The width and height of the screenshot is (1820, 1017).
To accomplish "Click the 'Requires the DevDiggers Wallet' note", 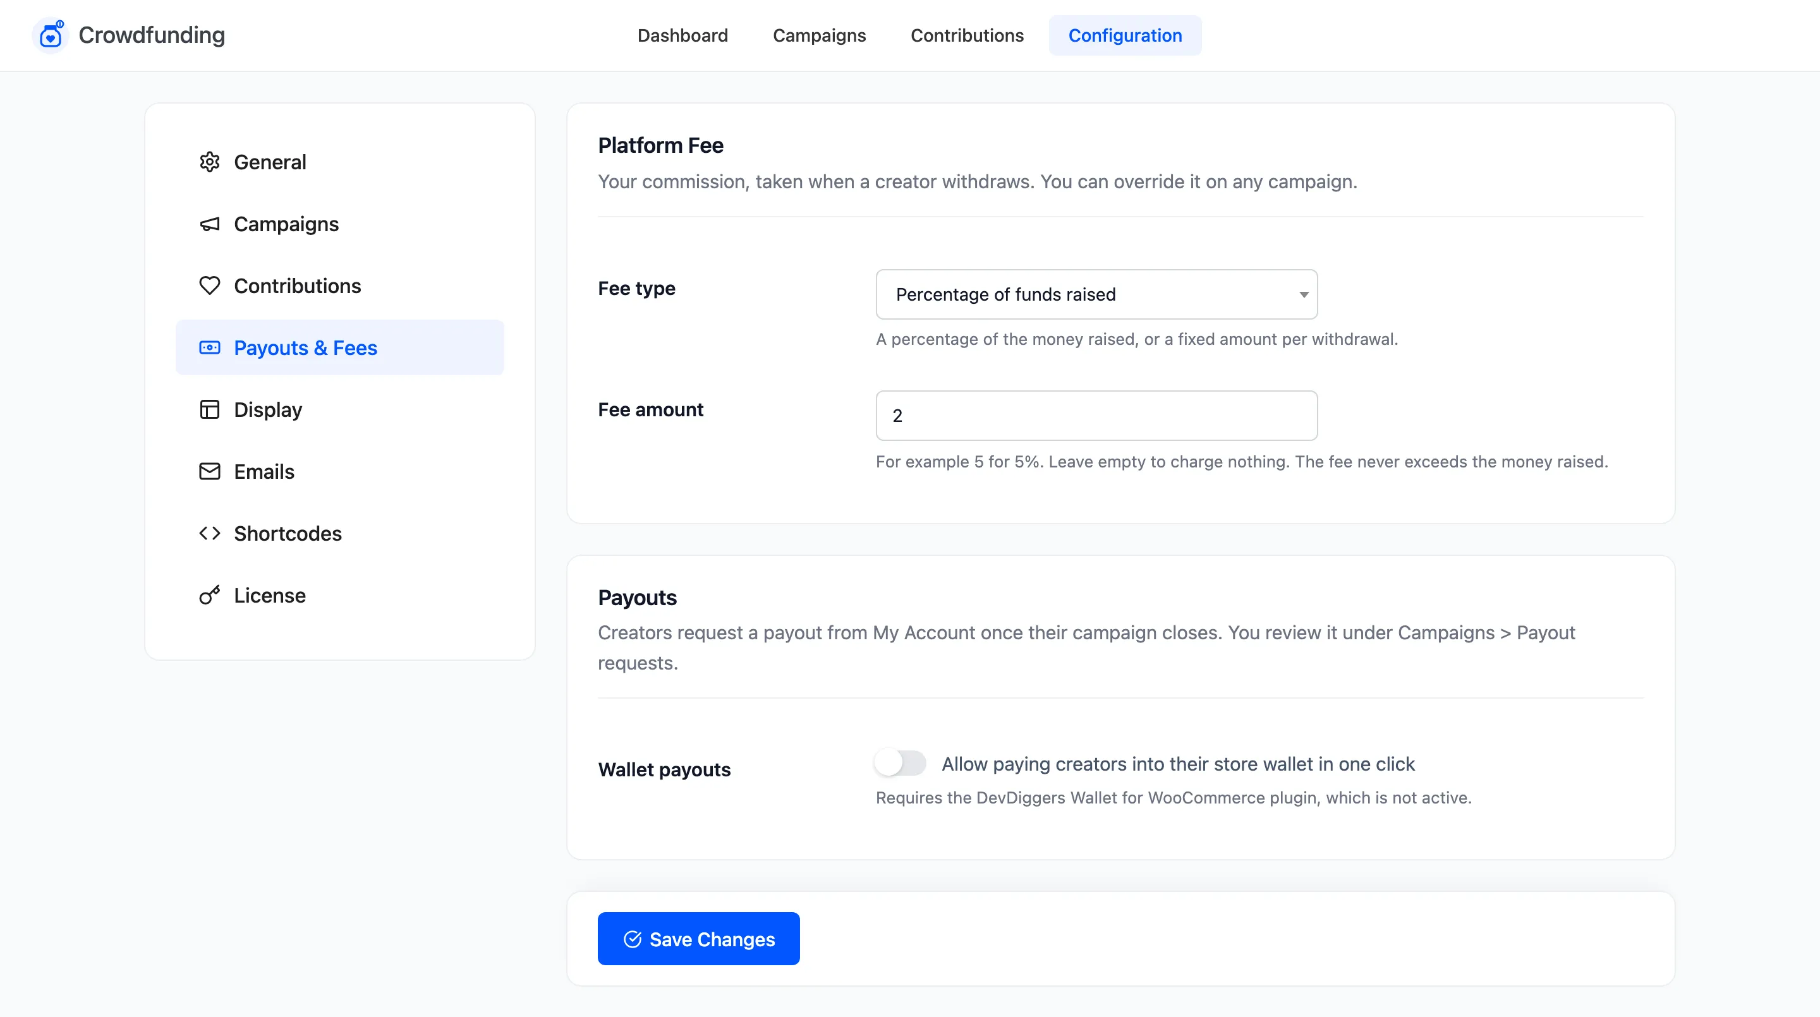I will pos(1174,797).
